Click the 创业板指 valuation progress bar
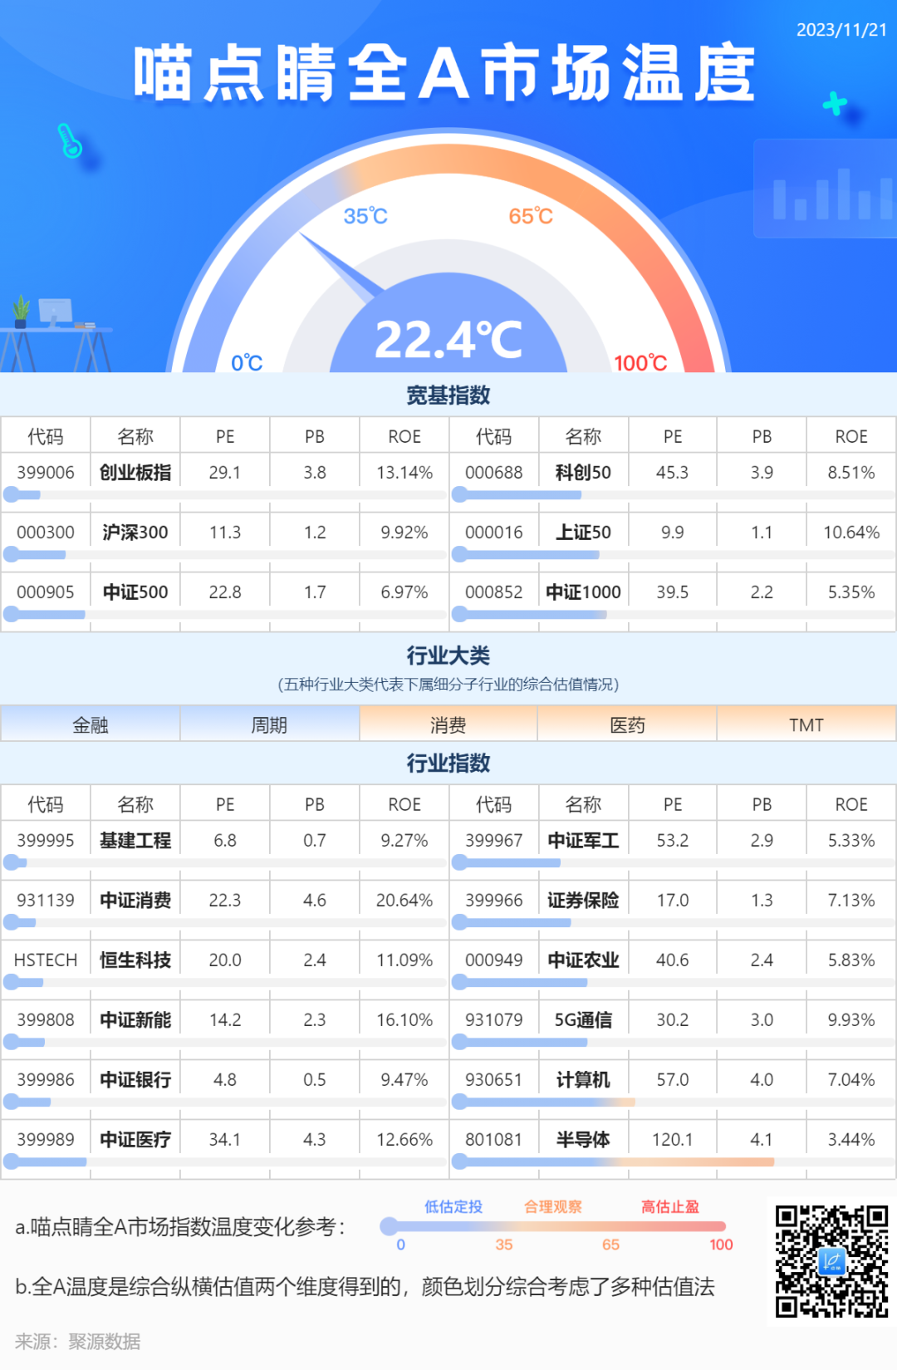The height and width of the screenshot is (1370, 897). click(x=225, y=495)
